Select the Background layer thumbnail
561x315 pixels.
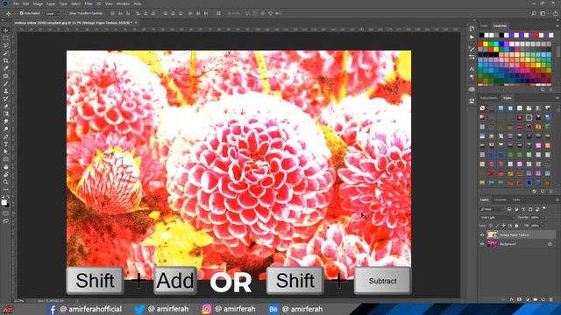493,244
